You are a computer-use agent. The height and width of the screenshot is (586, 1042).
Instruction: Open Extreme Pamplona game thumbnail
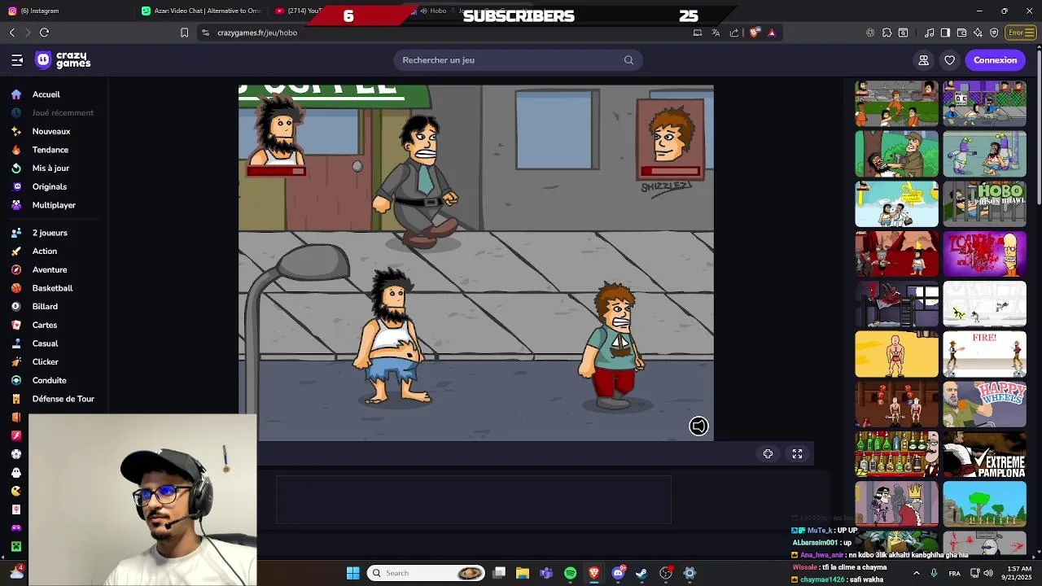coord(984,454)
